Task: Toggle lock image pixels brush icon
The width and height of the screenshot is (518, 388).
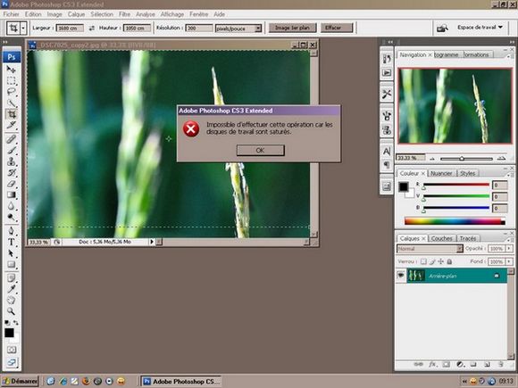Action: coord(432,261)
